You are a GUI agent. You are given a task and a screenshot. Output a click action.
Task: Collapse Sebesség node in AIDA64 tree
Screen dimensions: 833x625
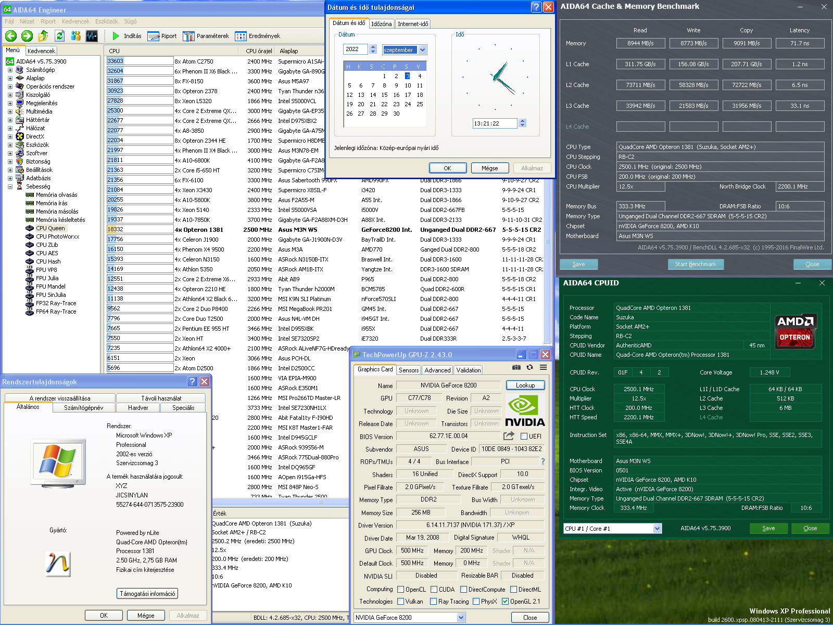pyautogui.click(x=10, y=186)
